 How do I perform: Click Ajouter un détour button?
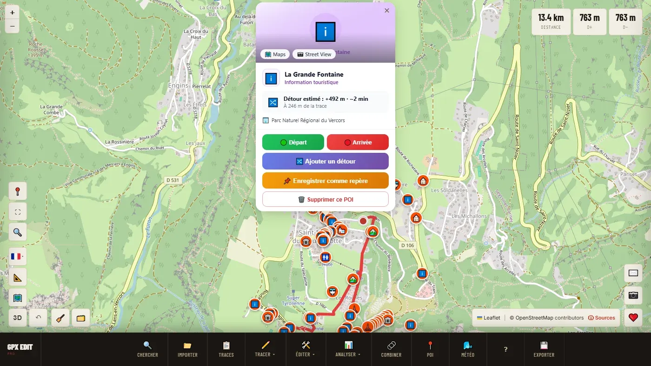click(x=325, y=161)
